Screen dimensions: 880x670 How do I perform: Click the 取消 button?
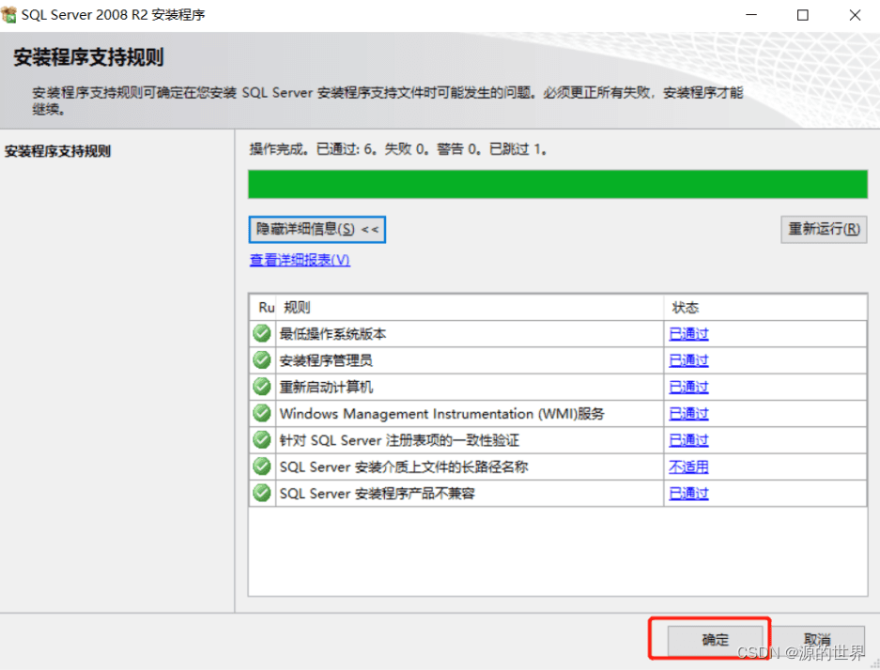[x=817, y=640]
